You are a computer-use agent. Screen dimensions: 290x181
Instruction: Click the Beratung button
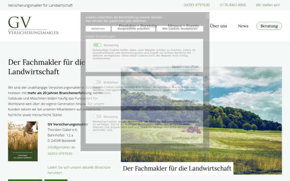[269, 26]
